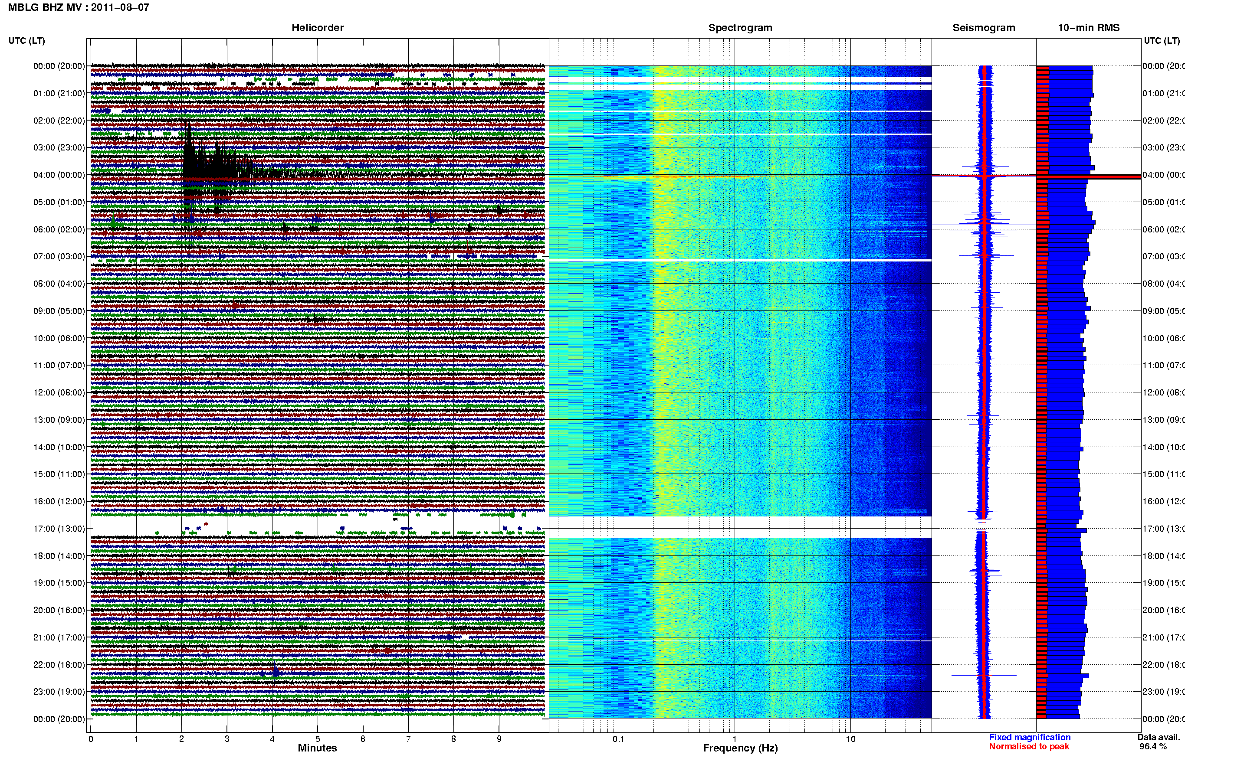Click the Normalised to peak legend text
1234x771 pixels.
[1029, 747]
